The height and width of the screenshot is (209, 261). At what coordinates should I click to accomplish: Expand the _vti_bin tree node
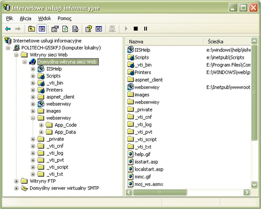(x=33, y=83)
